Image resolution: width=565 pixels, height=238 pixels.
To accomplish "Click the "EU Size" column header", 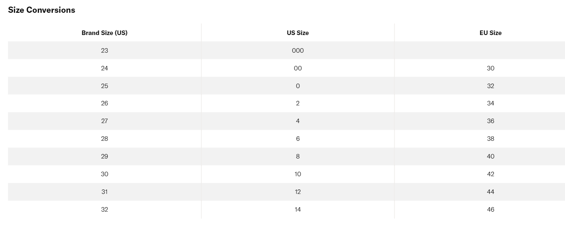I will click(490, 33).
